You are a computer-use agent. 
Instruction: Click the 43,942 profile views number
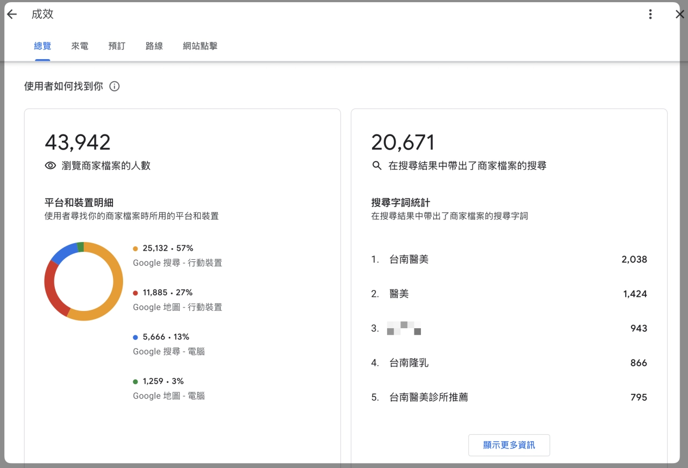click(77, 143)
